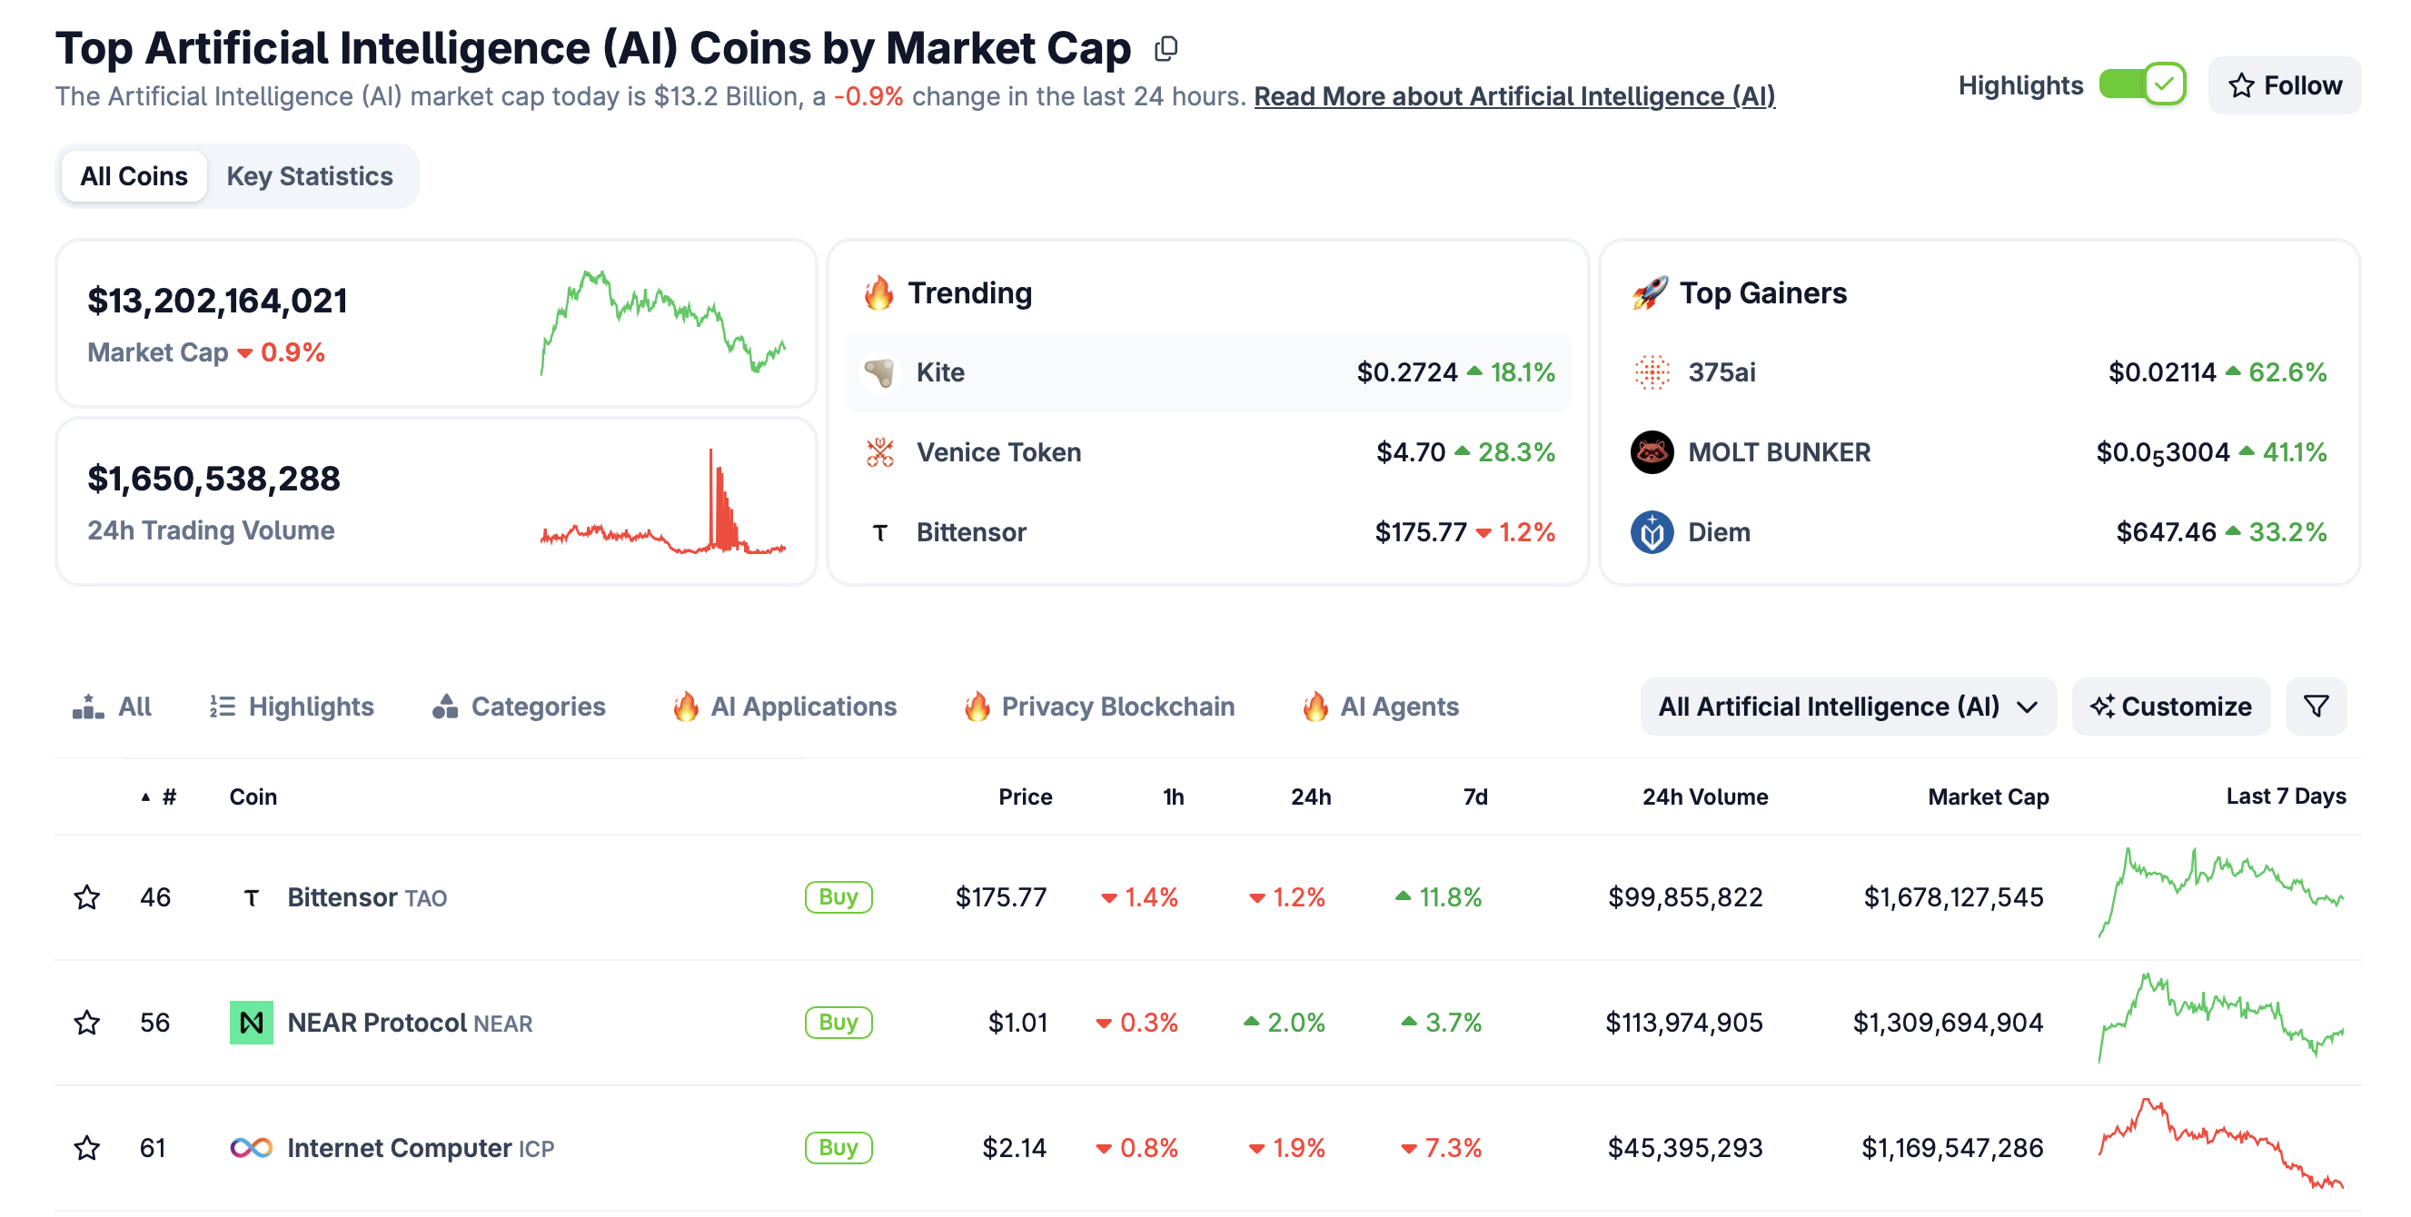
Task: Toggle the Highlights switch off
Action: click(2141, 85)
